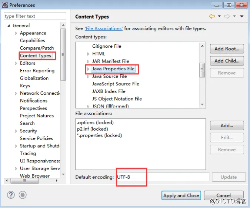Open the back history dropdown arrow
The width and height of the screenshot is (250, 208).
coord(219,16)
